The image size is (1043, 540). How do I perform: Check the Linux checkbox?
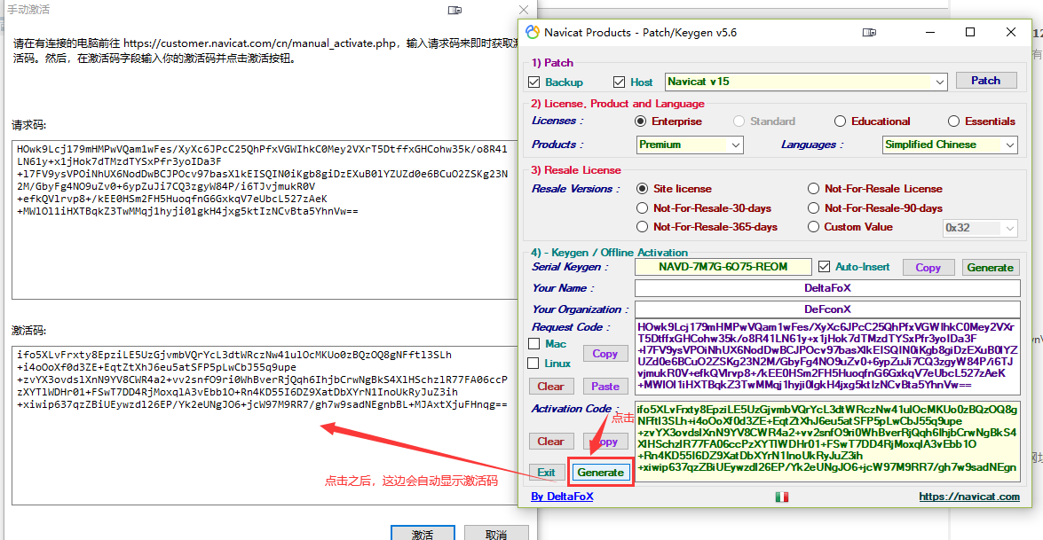click(533, 363)
